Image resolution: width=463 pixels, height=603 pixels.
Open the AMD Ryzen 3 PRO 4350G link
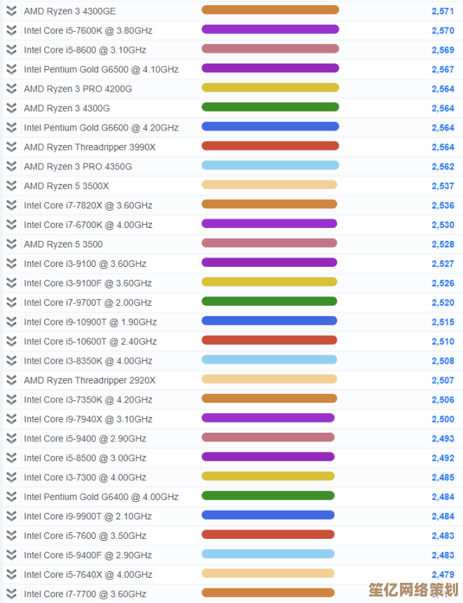[77, 167]
